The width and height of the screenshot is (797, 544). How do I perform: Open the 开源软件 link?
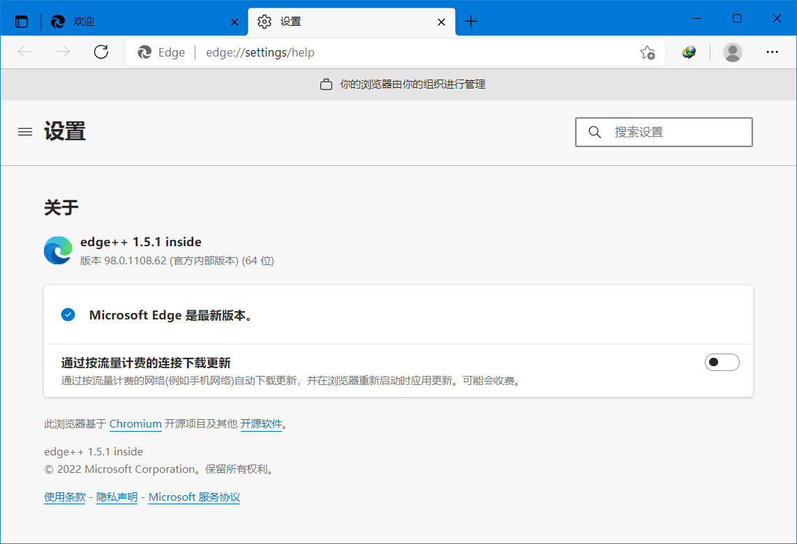tap(261, 424)
